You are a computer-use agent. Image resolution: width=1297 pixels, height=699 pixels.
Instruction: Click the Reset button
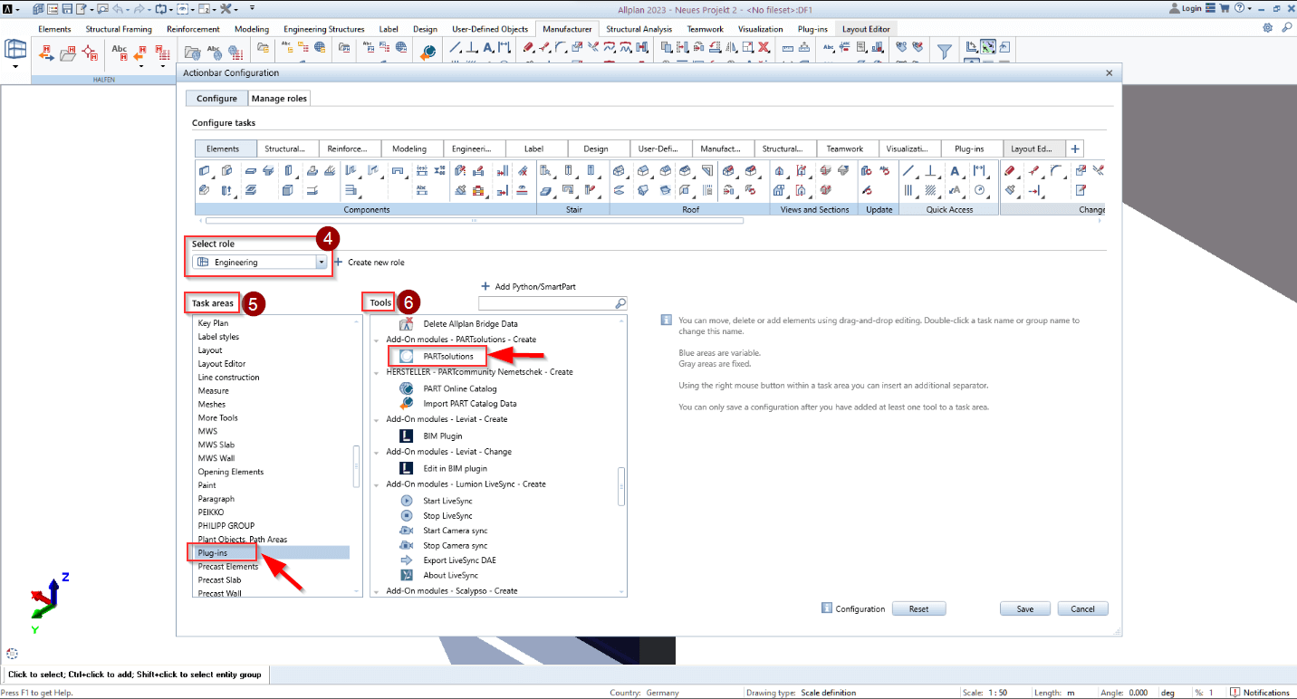[x=918, y=608]
